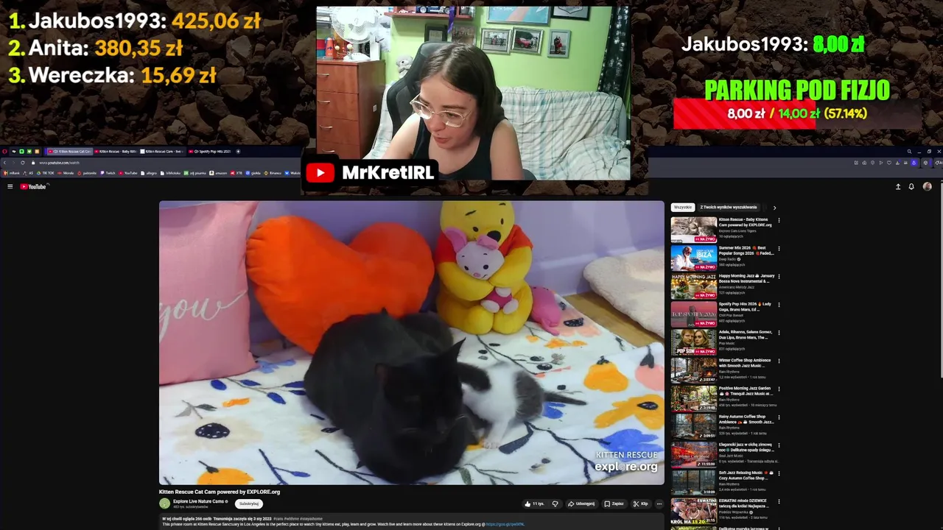
Task: Go to the YouTube home logo
Action: pos(33,187)
